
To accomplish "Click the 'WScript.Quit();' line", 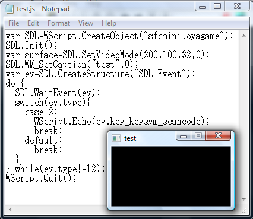I will point(41,178).
